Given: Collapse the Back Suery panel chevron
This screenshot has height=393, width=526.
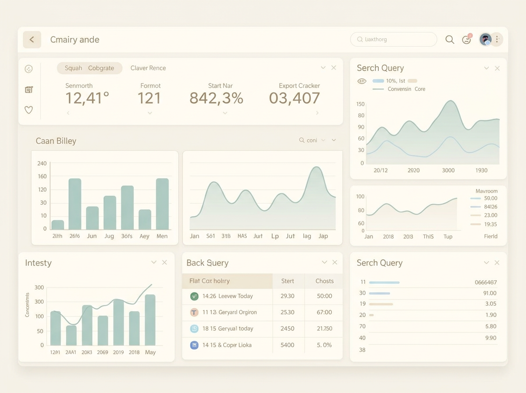Looking at the screenshot, I should tap(324, 262).
